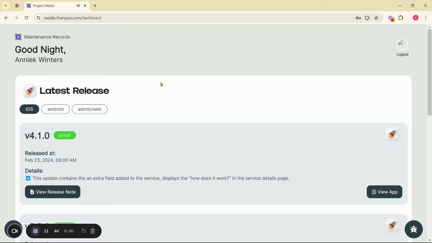Open the Chrome profile avatar
Screen dimensions: 432x243
pos(415,18)
